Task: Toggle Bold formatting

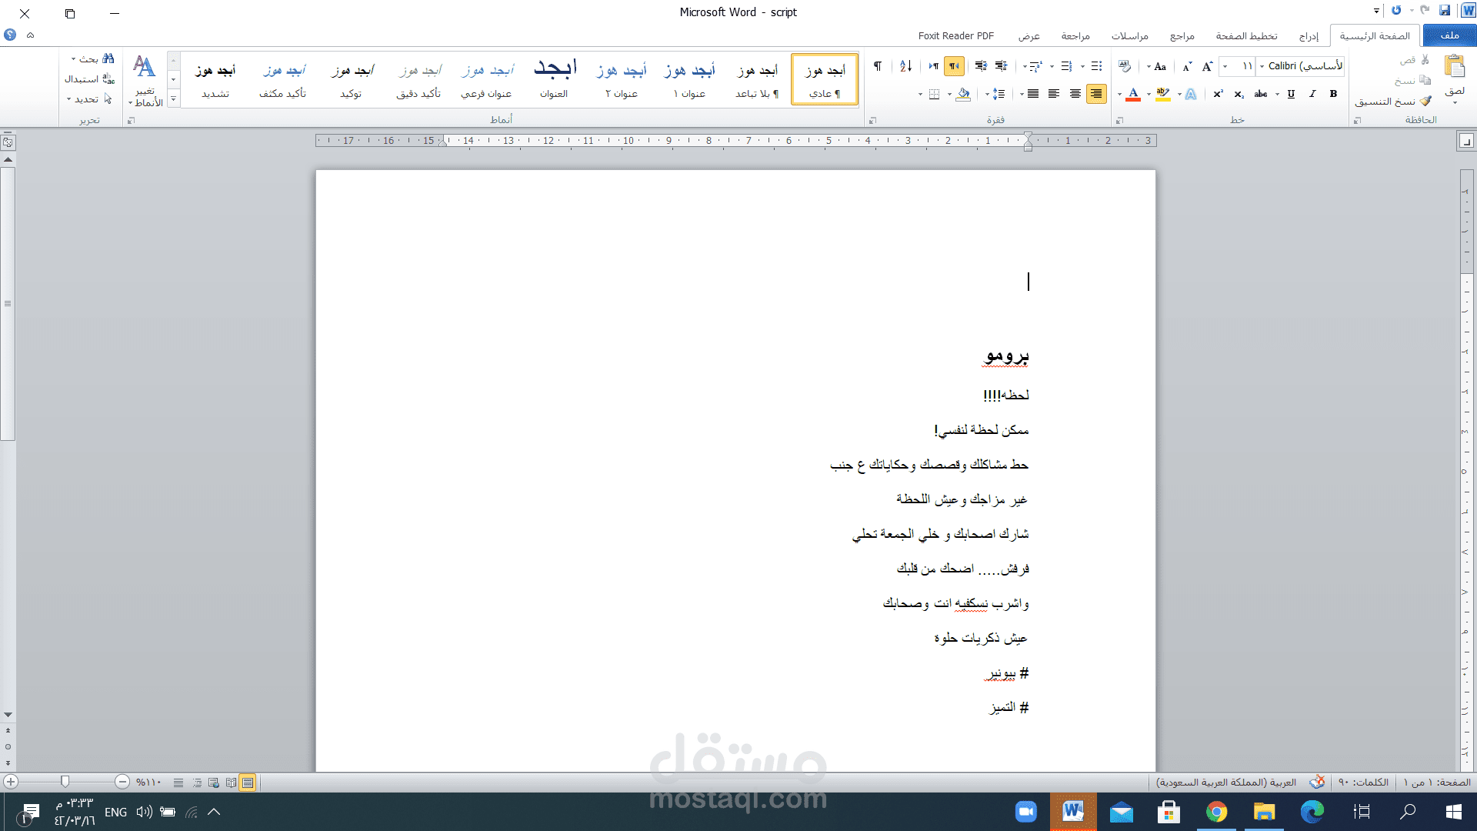Action: coord(1333,94)
